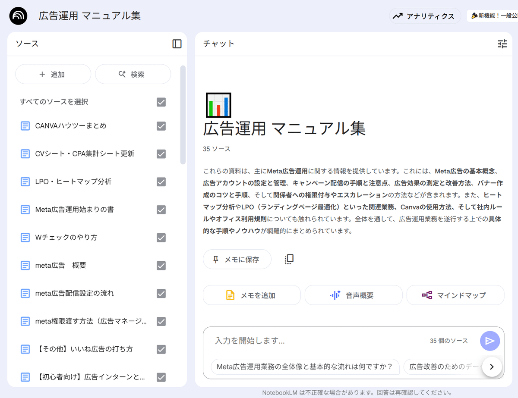Uncheck the Wチェックのやり方 source
Viewport: 518px width, 398px height.
(161, 238)
